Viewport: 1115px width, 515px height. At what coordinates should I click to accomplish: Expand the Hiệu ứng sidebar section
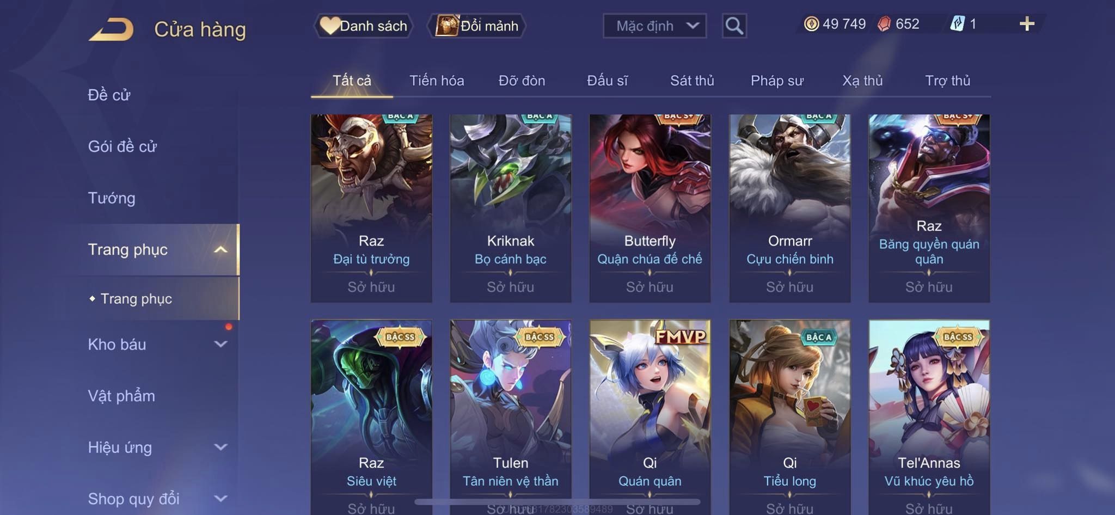[x=220, y=447]
